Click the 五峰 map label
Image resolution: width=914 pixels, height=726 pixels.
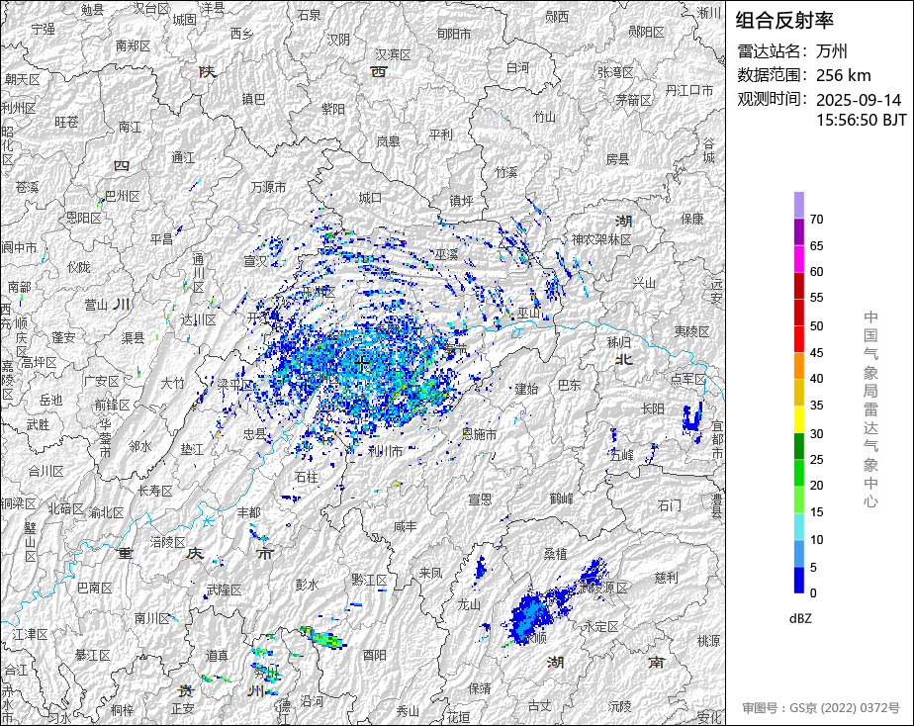622,455
